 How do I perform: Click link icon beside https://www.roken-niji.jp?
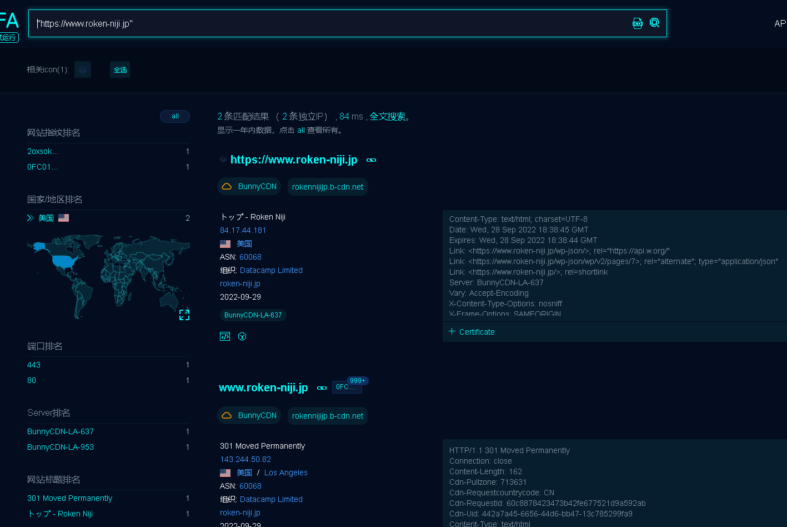click(x=372, y=160)
